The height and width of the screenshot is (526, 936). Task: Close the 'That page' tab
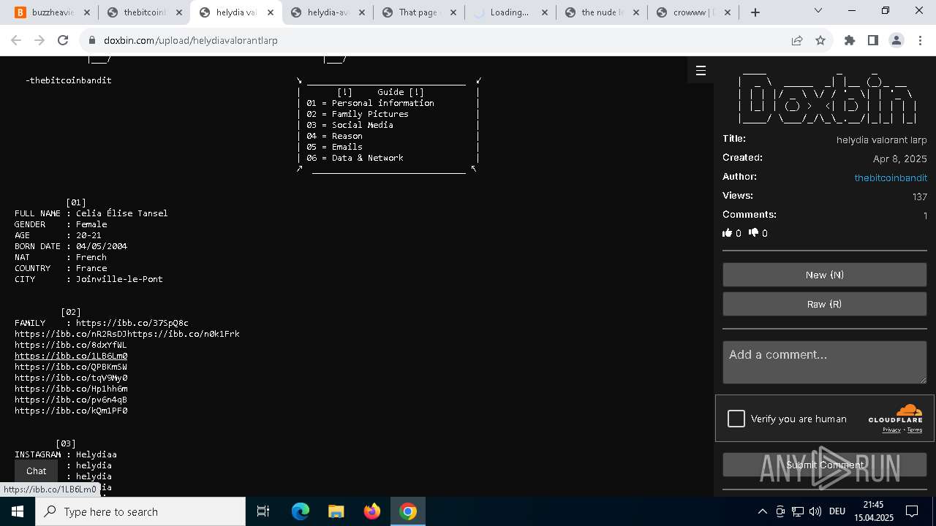coord(455,12)
